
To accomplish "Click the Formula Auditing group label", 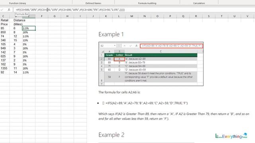I will point(147,3).
